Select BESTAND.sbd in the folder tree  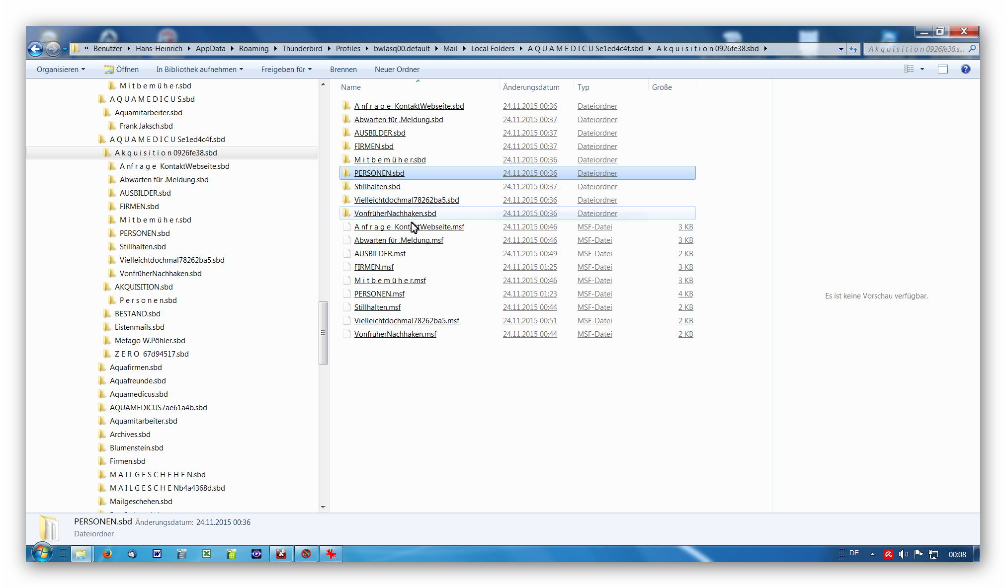point(137,313)
